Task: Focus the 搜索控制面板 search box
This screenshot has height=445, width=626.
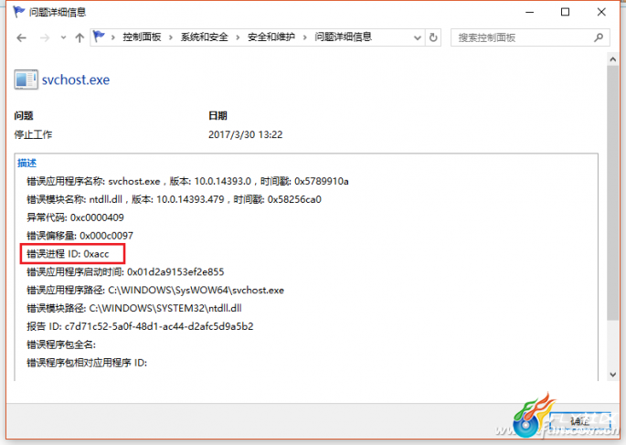Action: [x=530, y=37]
